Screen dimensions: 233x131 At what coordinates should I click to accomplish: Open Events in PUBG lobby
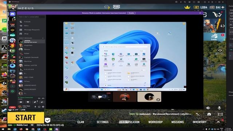pyautogui.click(x=214, y=37)
